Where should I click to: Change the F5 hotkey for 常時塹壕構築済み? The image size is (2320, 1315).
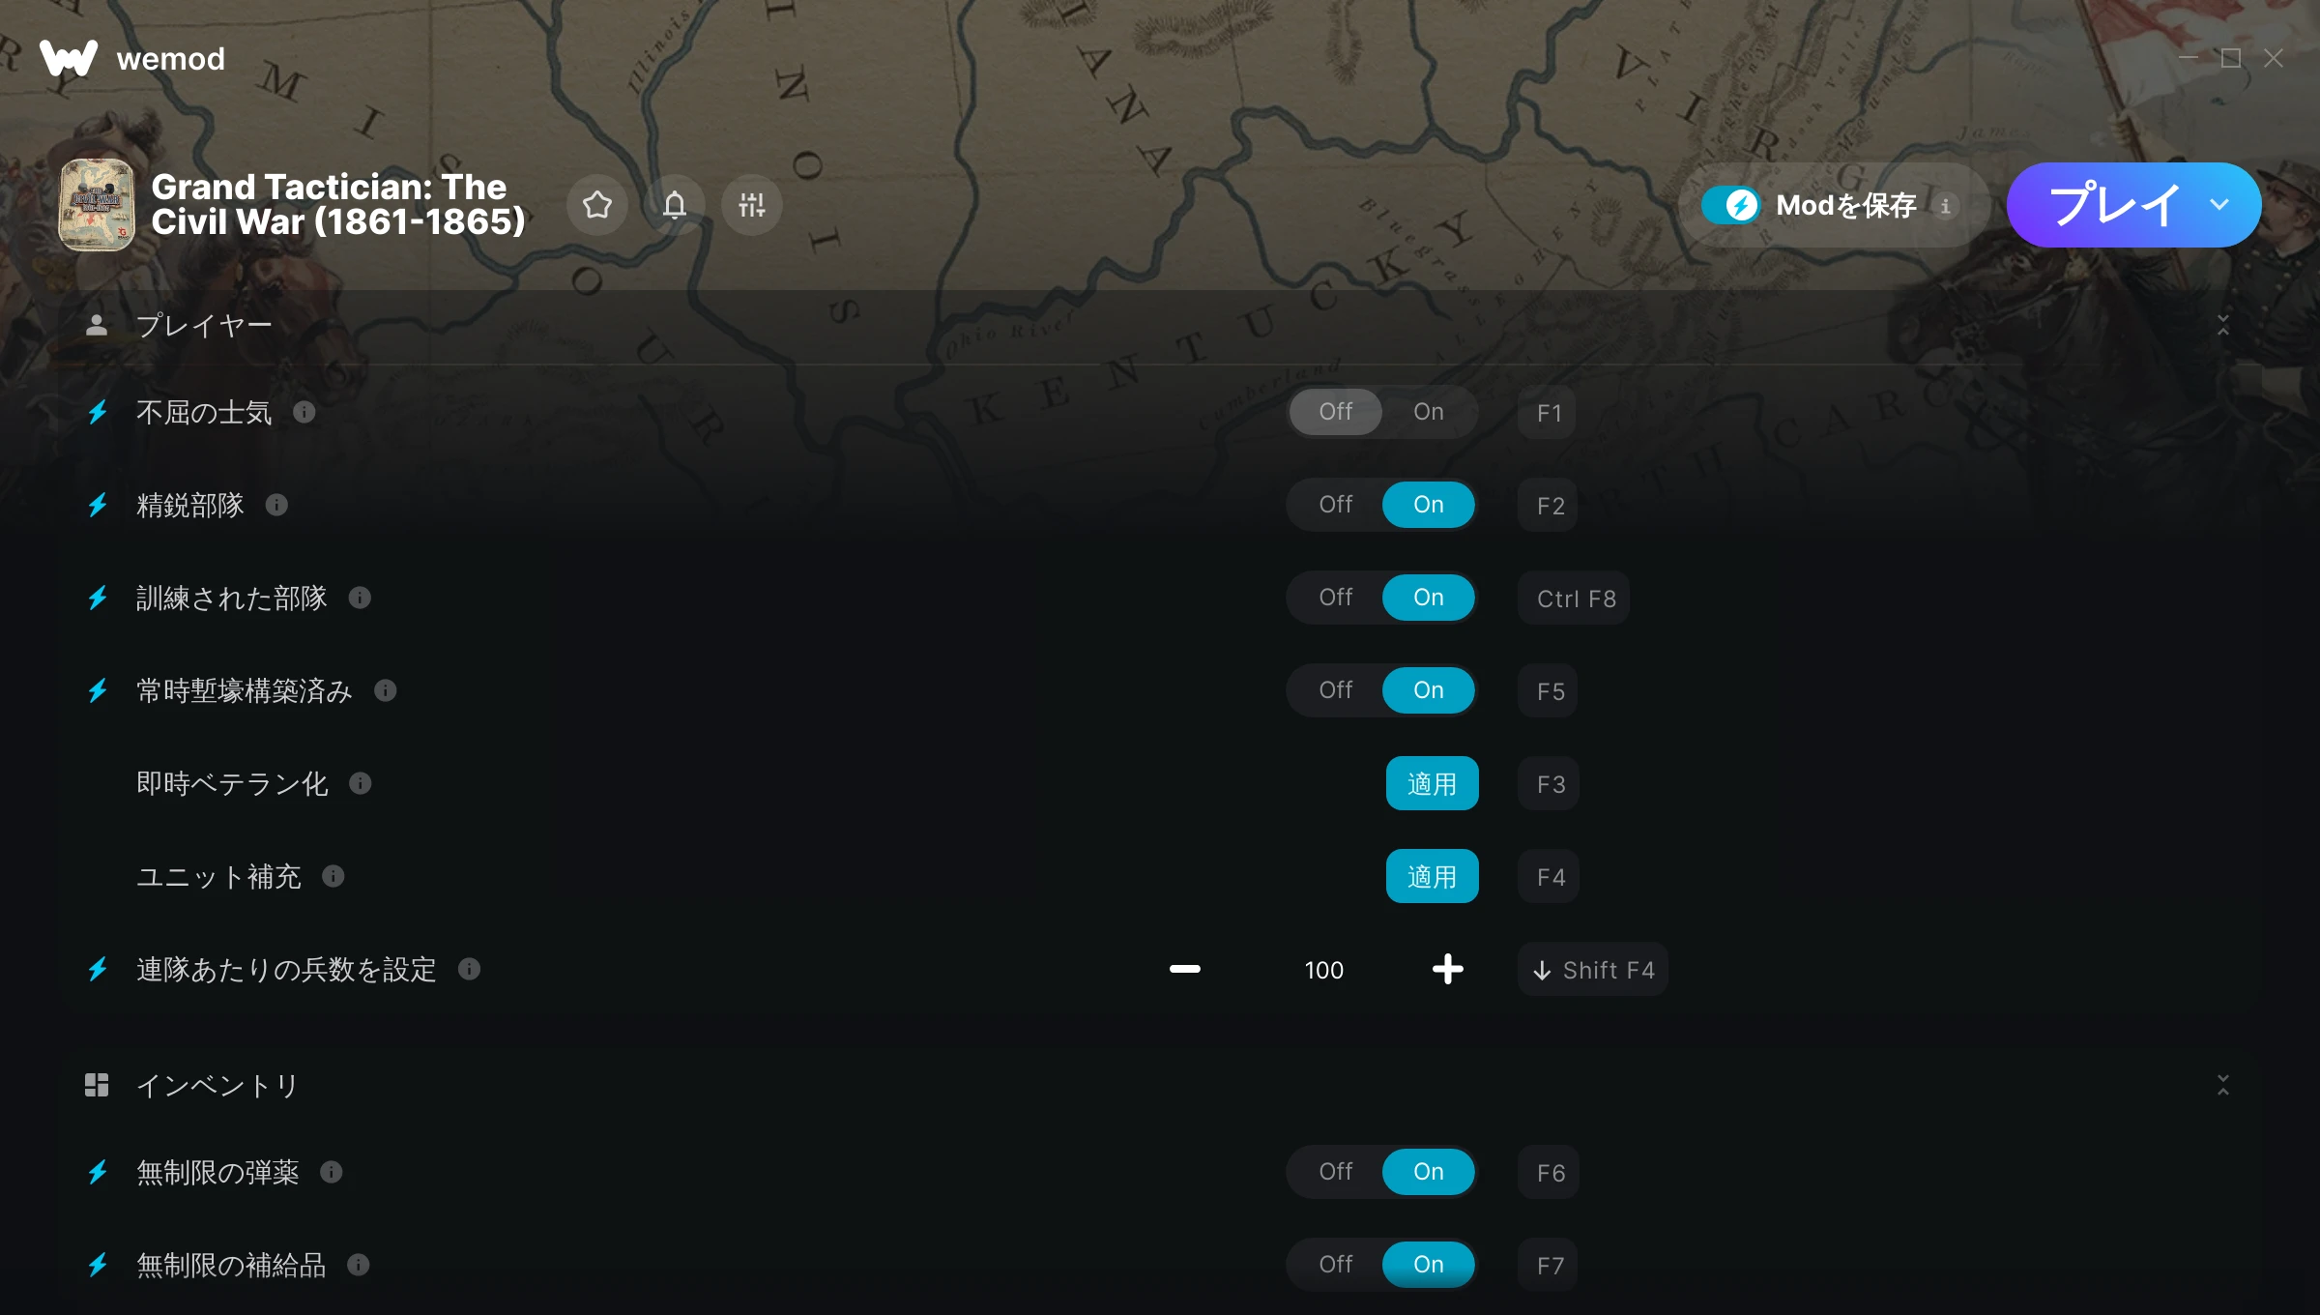pos(1550,691)
